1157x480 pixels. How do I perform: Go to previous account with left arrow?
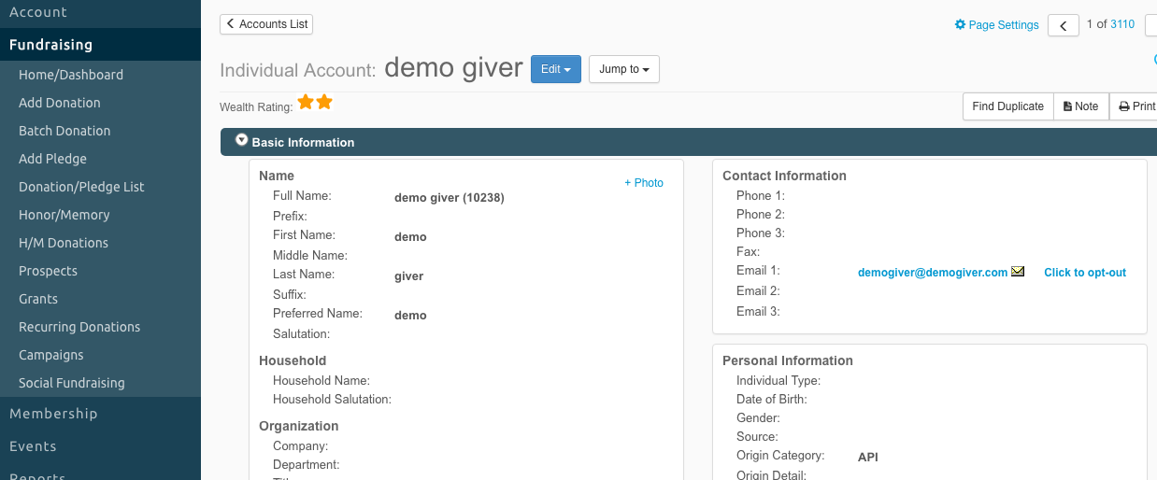[x=1064, y=25]
